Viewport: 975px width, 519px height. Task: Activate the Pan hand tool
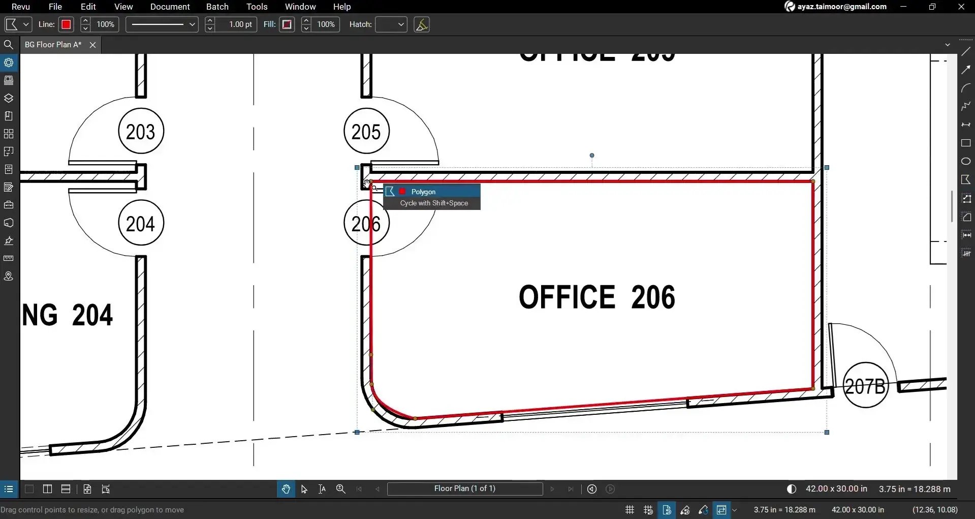click(286, 489)
